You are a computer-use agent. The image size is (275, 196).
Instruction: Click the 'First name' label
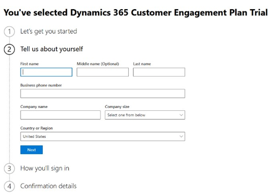[29, 64]
